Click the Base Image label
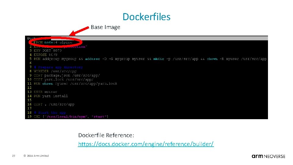Screen dimensions: 293x165 (105, 27)
